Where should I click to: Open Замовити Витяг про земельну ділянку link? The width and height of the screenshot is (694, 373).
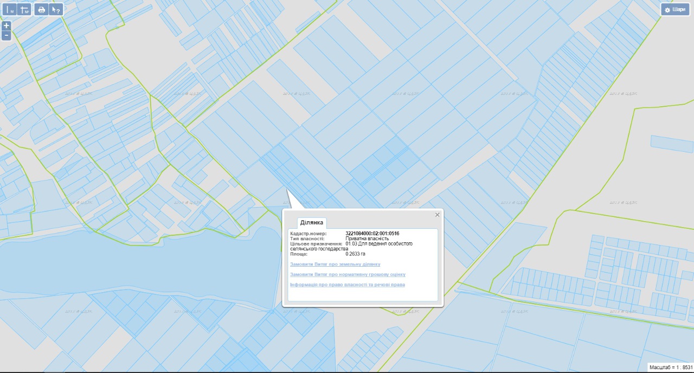click(x=335, y=264)
